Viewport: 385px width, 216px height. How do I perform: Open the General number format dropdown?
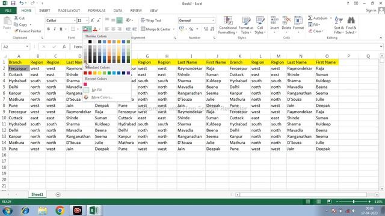coord(213,20)
